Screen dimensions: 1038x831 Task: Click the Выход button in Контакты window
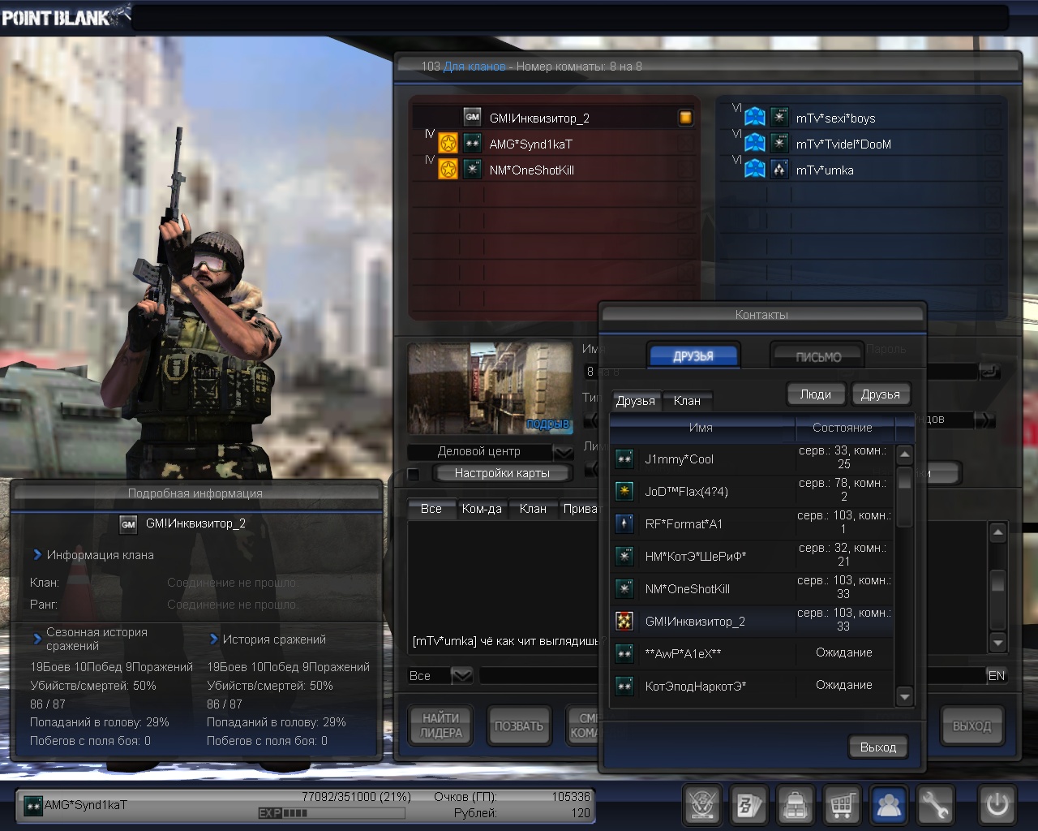point(877,747)
